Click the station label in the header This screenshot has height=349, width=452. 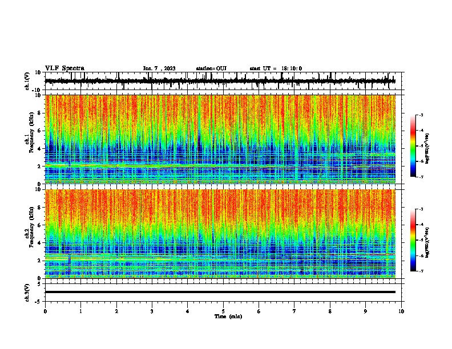211,68
